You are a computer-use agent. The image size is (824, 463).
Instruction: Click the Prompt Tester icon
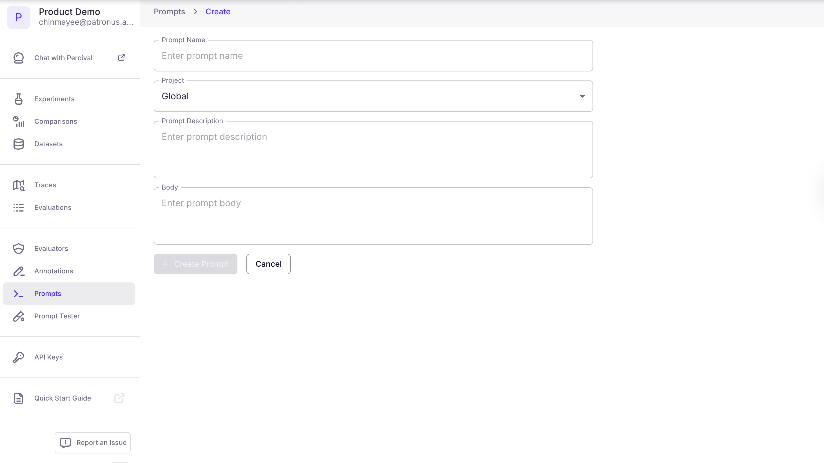point(19,316)
